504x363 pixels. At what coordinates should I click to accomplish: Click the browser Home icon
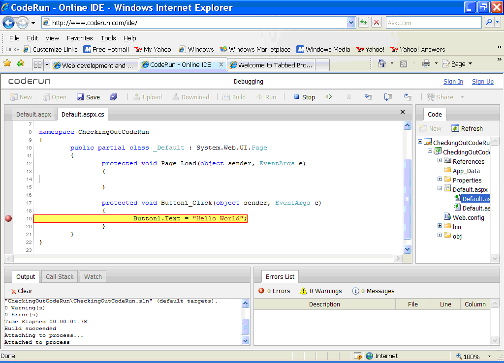click(x=381, y=63)
